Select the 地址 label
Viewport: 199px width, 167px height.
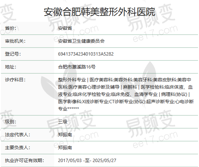(11, 67)
